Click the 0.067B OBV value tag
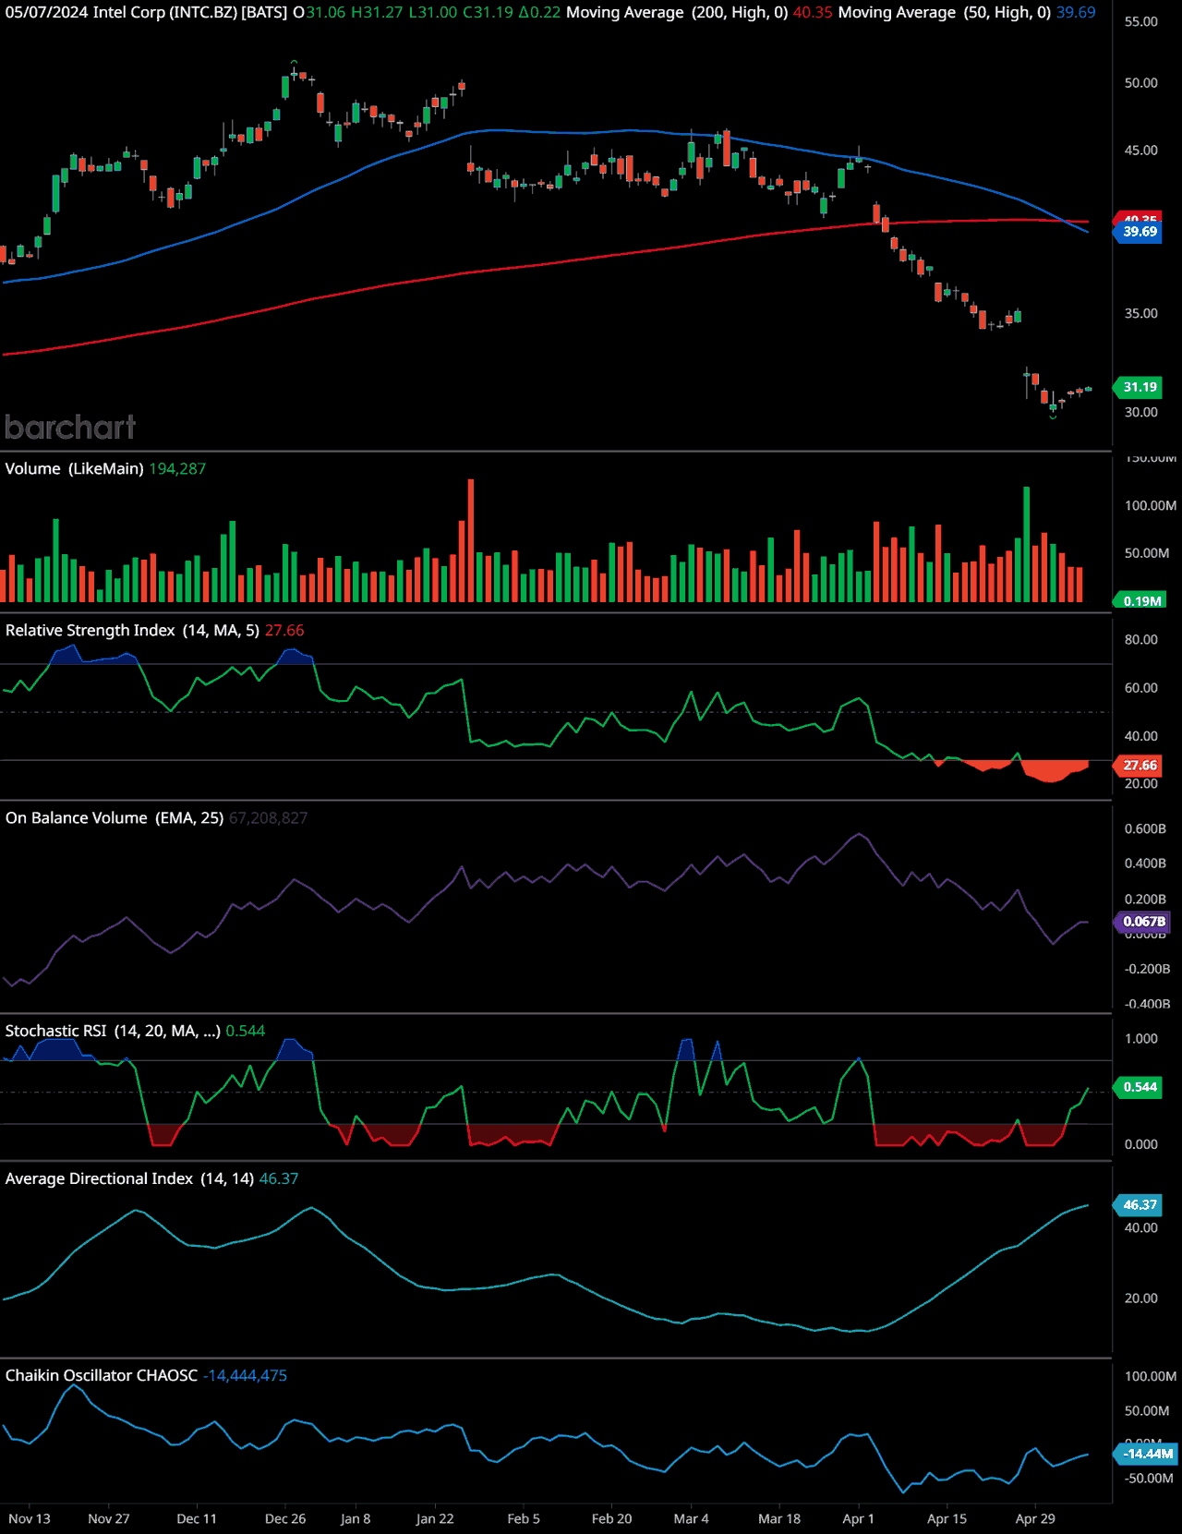The width and height of the screenshot is (1182, 1534). 1144,921
